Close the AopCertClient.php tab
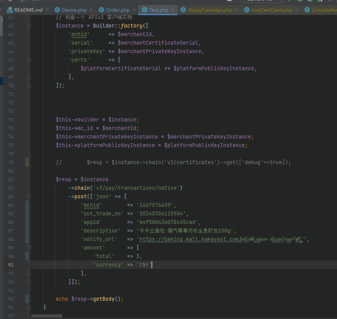The image size is (337, 319). point(297,10)
